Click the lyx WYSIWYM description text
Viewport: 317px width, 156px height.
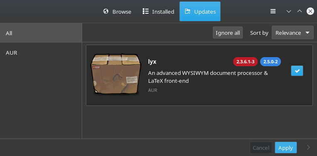tap(208, 77)
